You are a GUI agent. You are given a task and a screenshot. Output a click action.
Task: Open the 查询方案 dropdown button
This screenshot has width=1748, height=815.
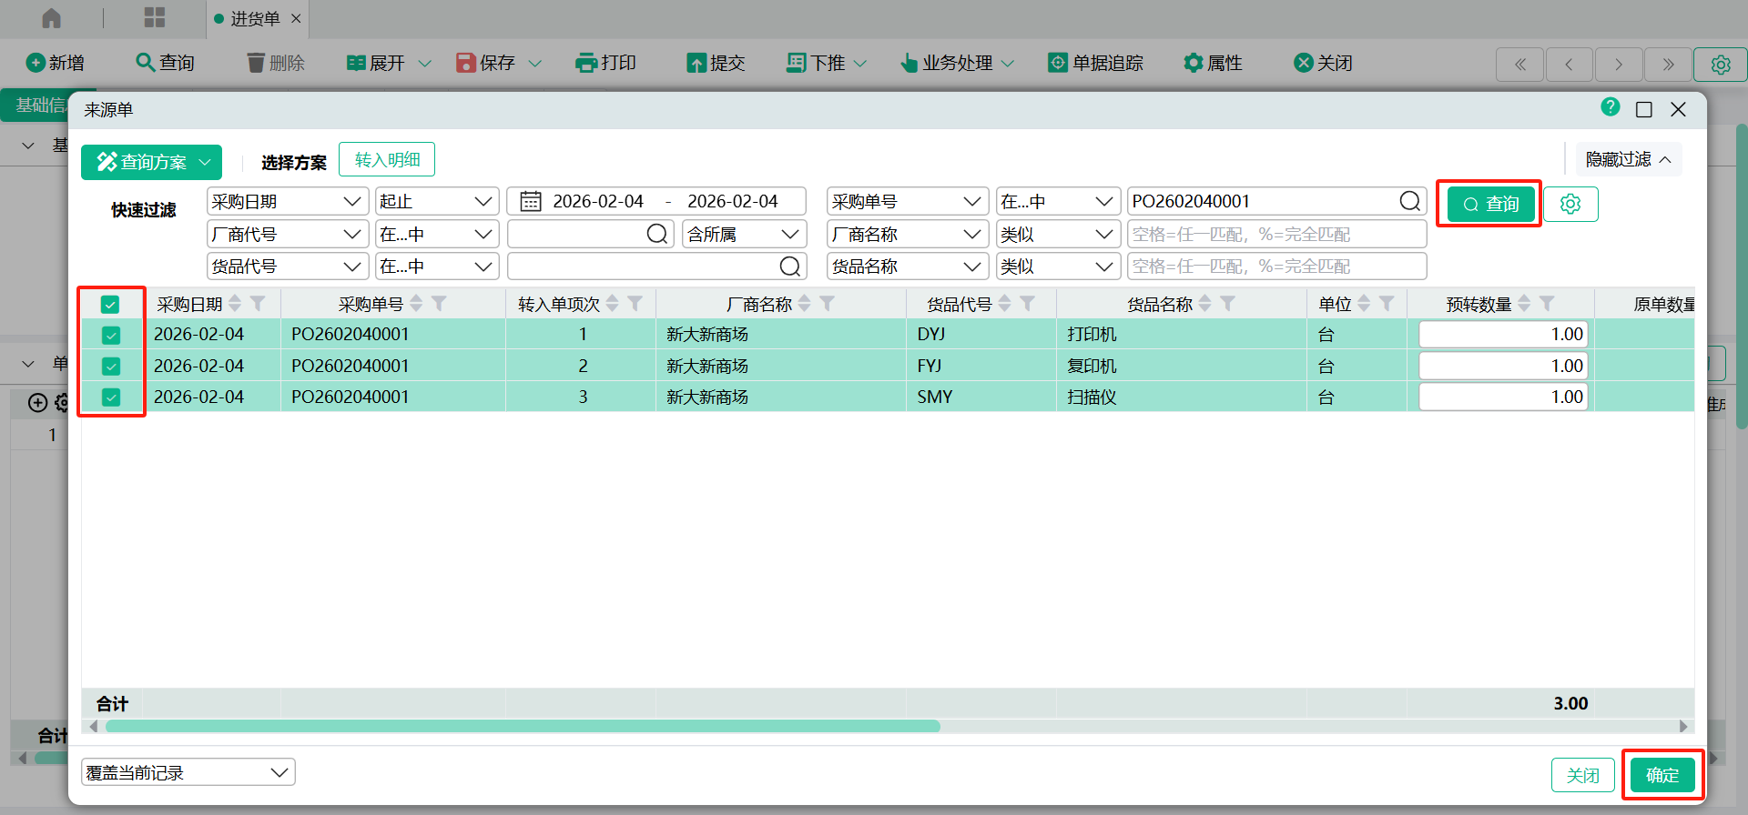point(151,162)
